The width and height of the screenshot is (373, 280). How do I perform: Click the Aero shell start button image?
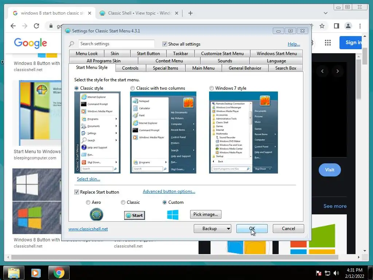click(96, 214)
